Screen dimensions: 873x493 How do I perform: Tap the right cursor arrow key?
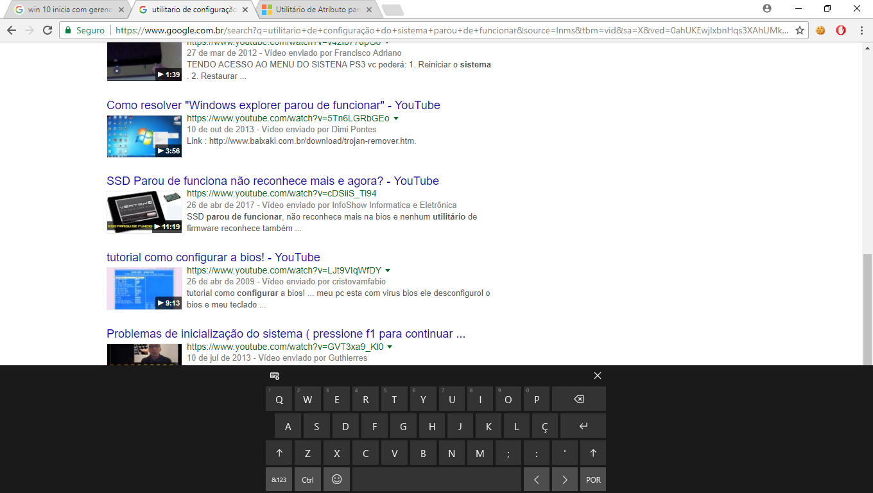tap(565, 480)
